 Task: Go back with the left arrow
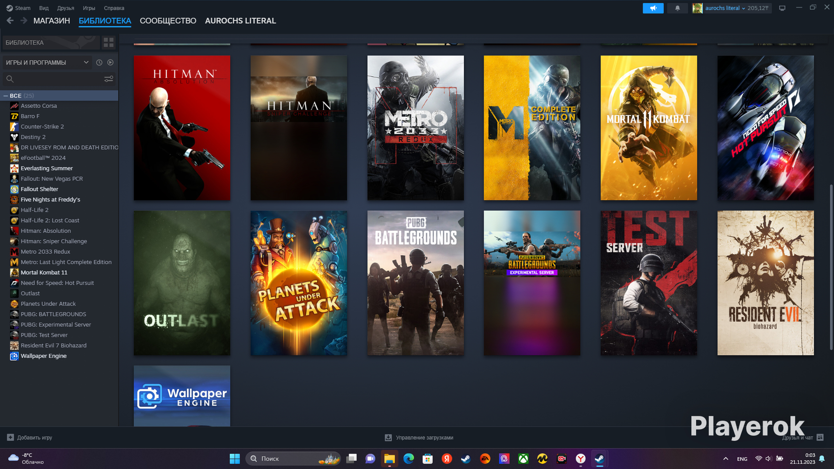[x=10, y=21]
